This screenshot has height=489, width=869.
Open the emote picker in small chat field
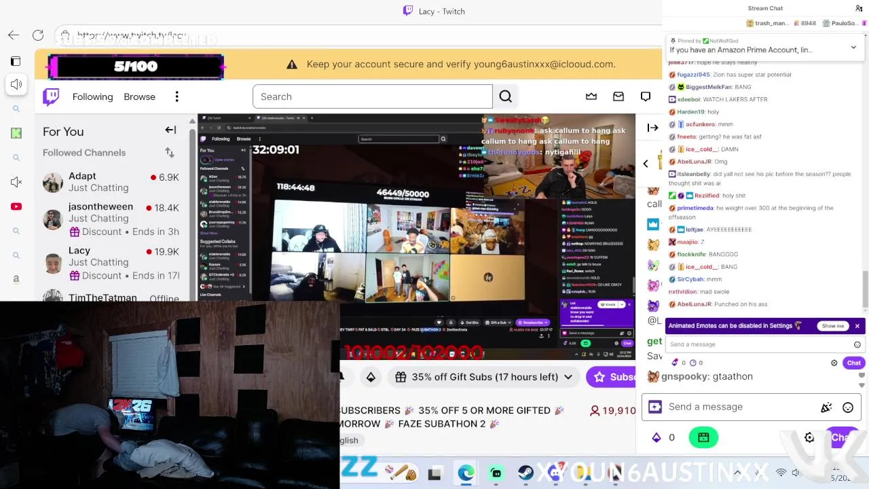pos(857,344)
